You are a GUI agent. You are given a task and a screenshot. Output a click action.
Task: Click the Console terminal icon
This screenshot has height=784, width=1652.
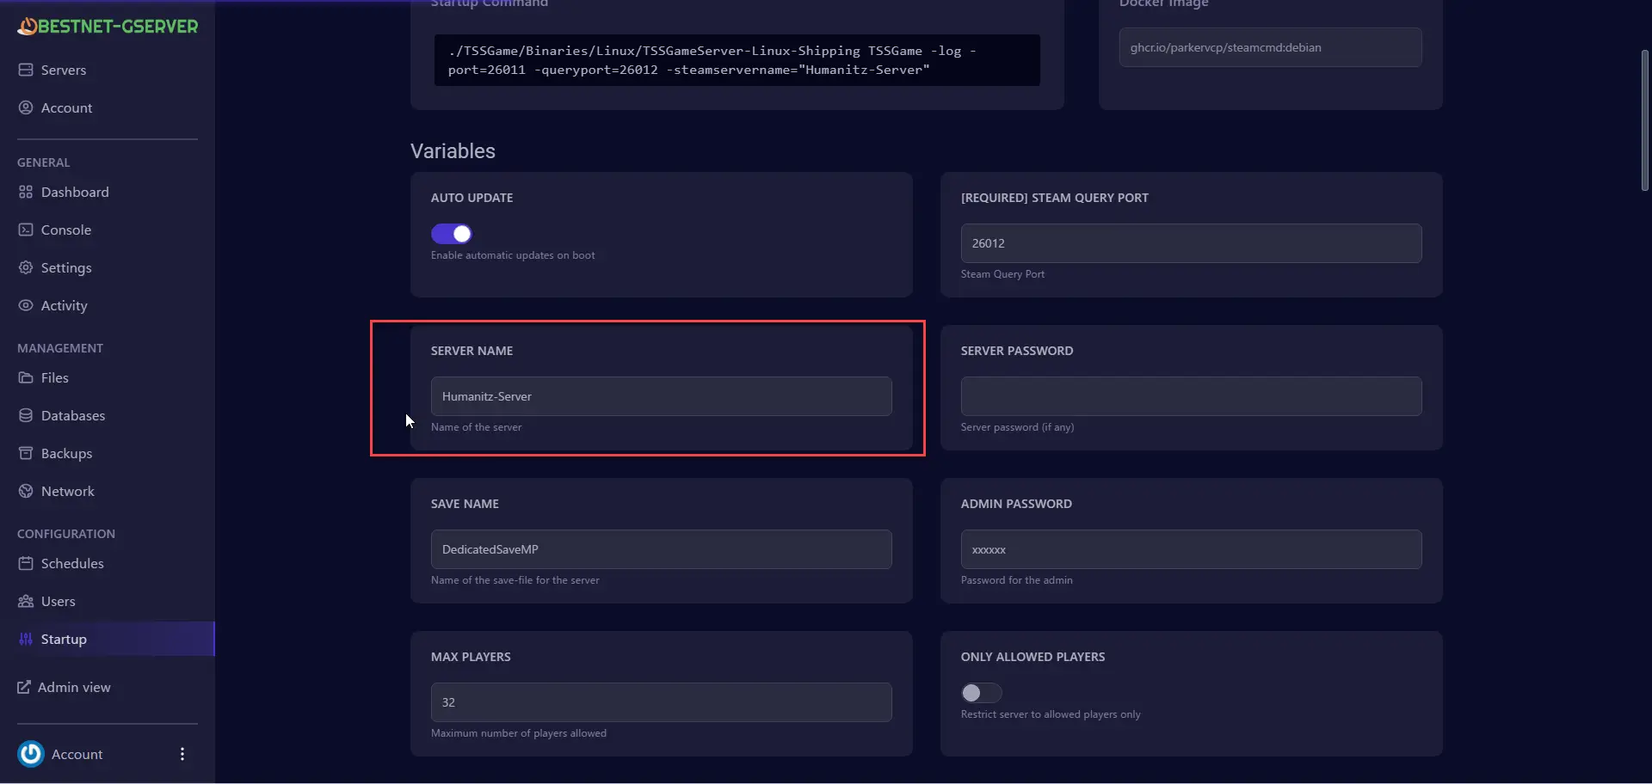click(x=26, y=230)
